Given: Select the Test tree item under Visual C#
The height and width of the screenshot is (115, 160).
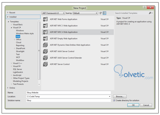Looking at the screenshot, I should click(x=18, y=54).
